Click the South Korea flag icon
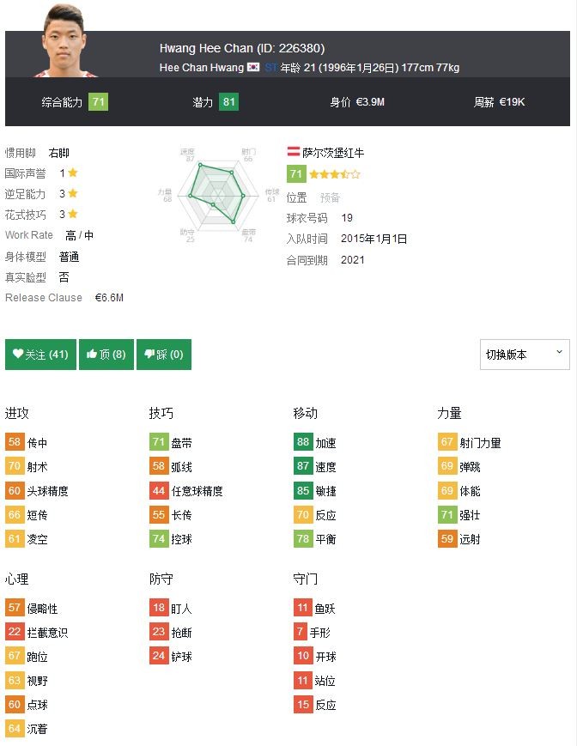The image size is (577, 746). pyautogui.click(x=253, y=67)
